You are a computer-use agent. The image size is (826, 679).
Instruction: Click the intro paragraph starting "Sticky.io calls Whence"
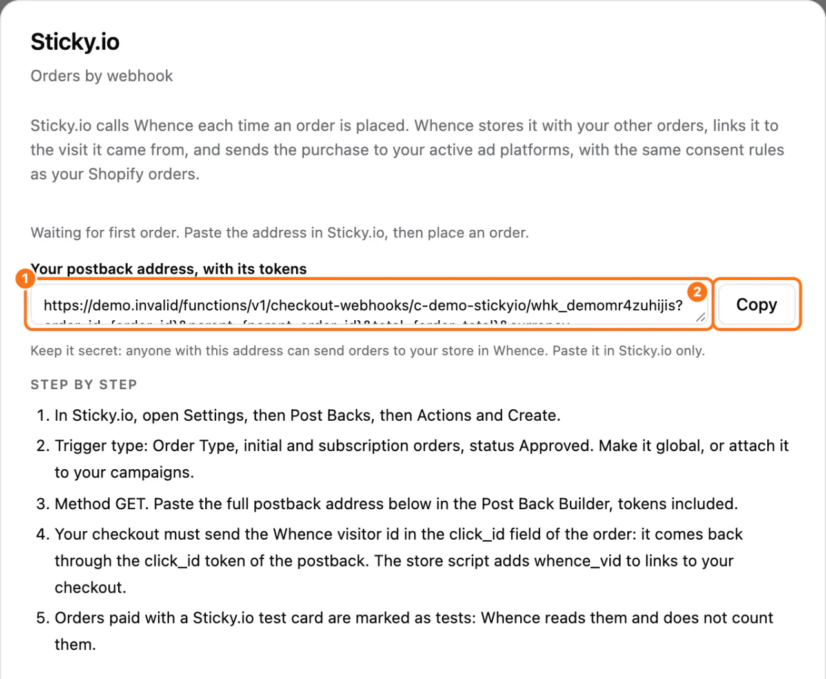click(x=407, y=150)
